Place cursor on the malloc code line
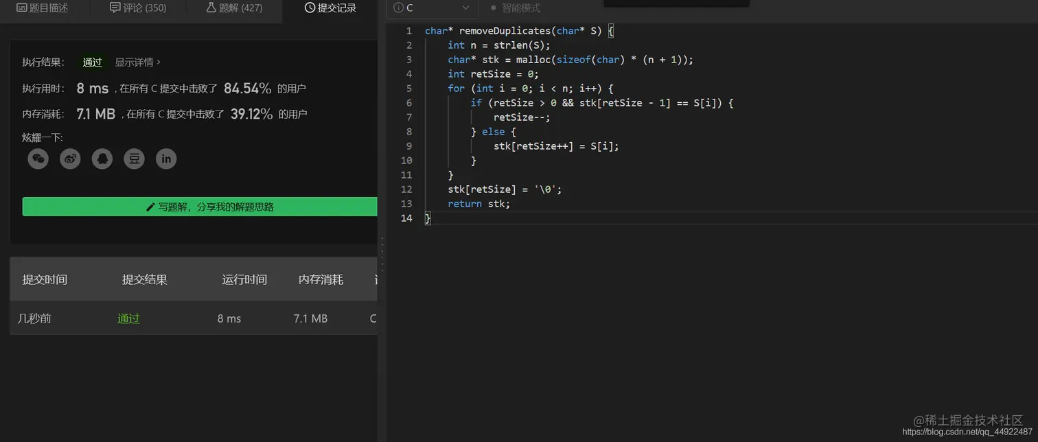The image size is (1038, 442). (x=570, y=60)
